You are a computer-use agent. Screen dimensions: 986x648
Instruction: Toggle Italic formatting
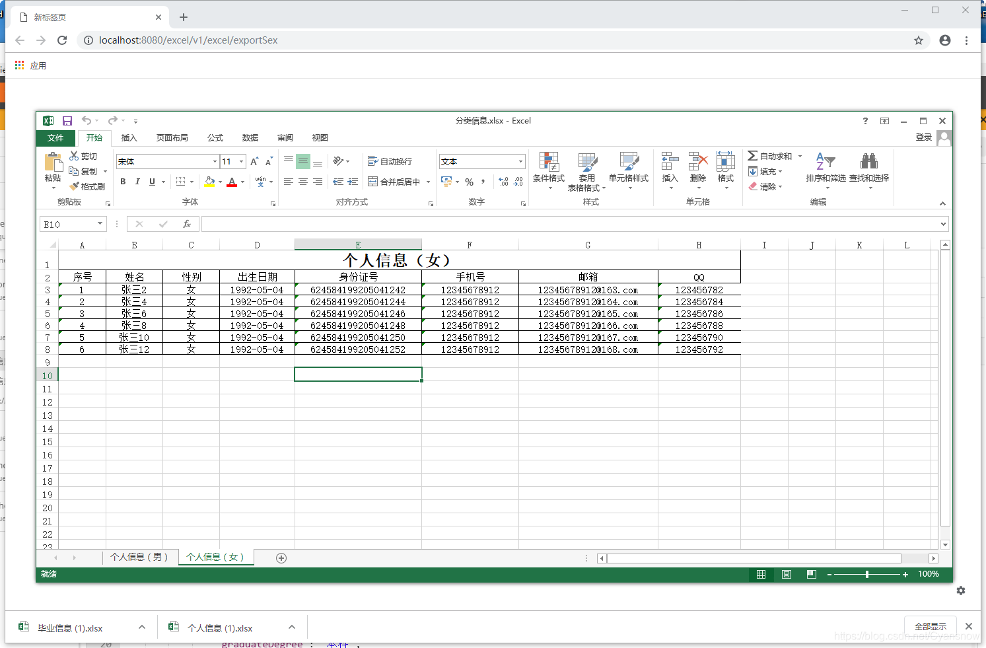[137, 182]
